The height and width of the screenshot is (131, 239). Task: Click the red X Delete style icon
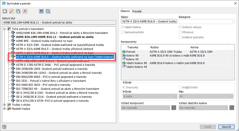pos(25,11)
